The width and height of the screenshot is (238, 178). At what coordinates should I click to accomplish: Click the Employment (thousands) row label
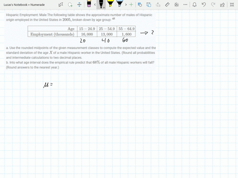(x=52, y=34)
